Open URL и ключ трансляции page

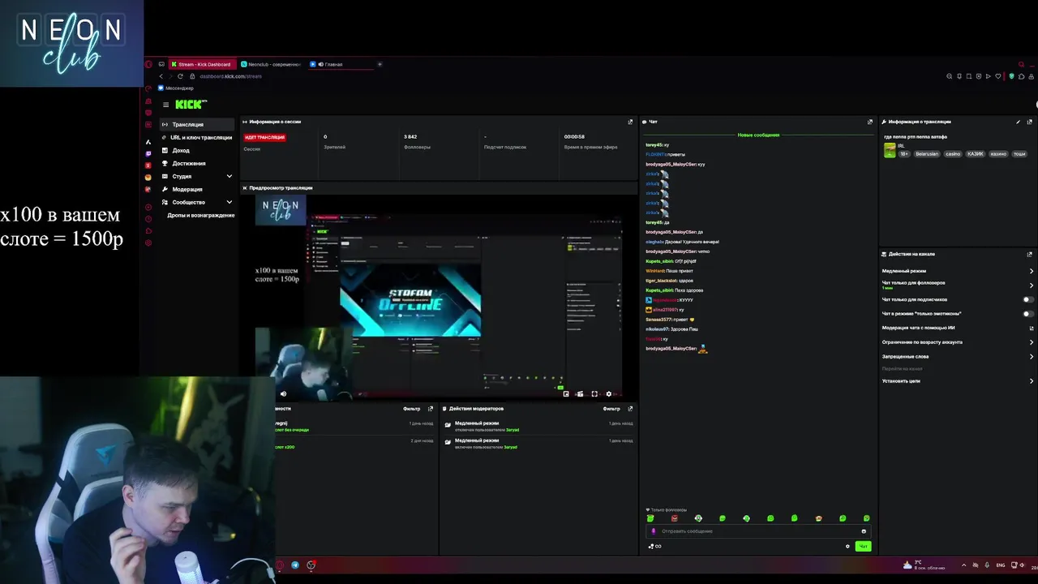click(x=198, y=137)
